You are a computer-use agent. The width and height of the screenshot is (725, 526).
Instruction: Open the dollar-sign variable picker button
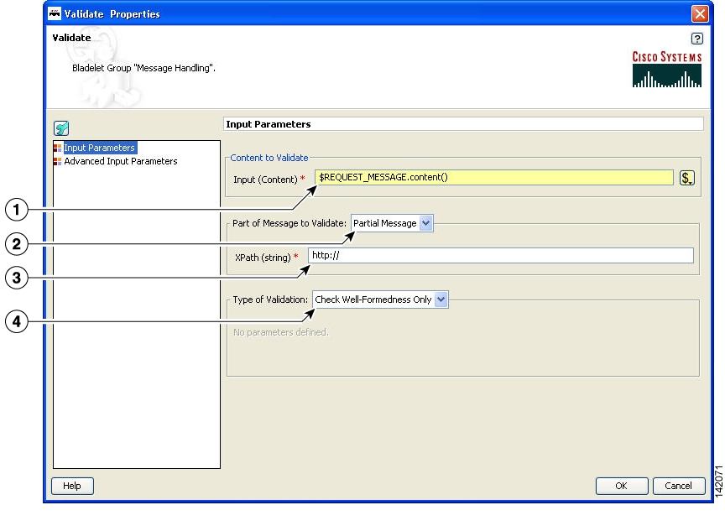686,178
